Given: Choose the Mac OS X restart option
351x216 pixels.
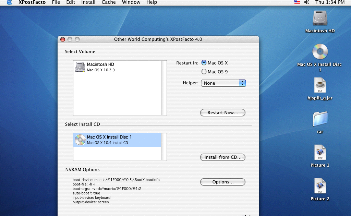Looking at the screenshot, I should point(204,63).
